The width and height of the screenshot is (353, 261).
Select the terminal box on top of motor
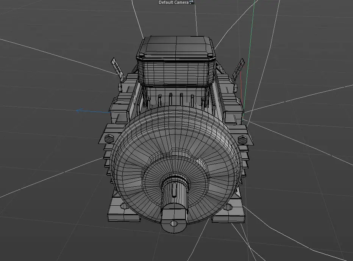click(176, 61)
